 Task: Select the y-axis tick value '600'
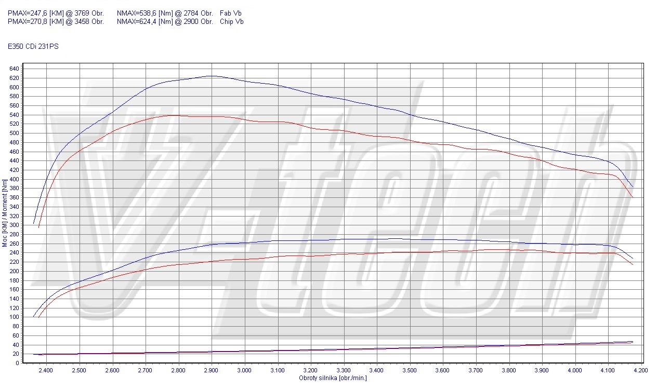point(14,87)
